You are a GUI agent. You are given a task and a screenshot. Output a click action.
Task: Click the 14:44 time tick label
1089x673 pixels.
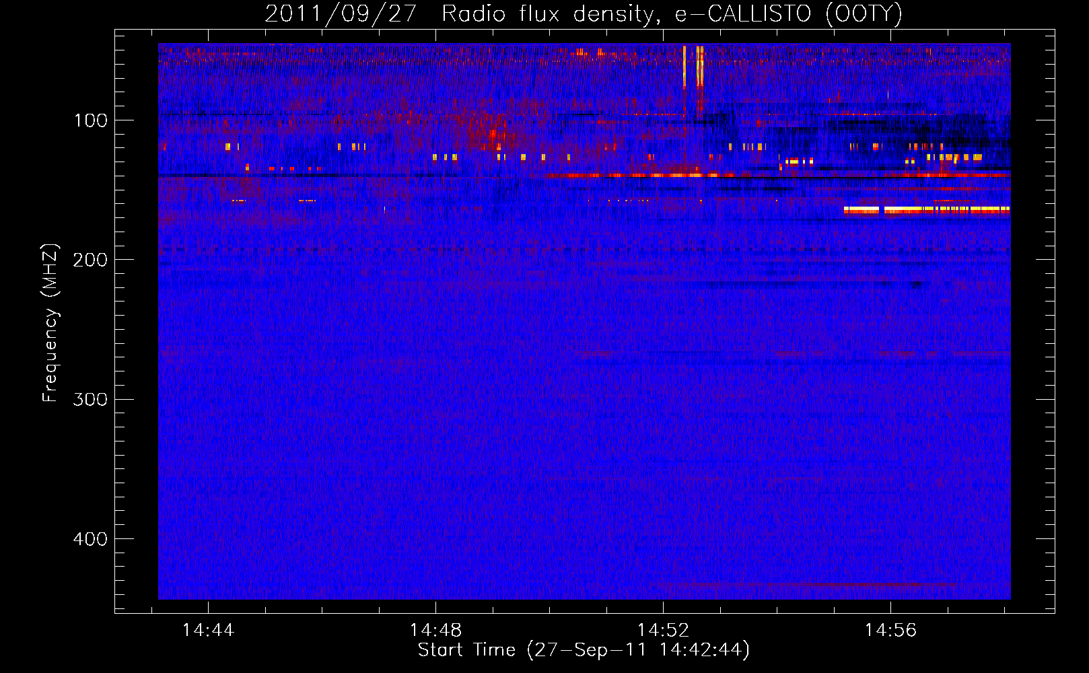208,630
